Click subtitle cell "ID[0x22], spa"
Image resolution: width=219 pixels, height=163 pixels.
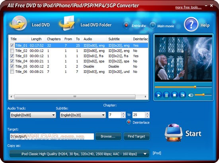click(x=119, y=61)
